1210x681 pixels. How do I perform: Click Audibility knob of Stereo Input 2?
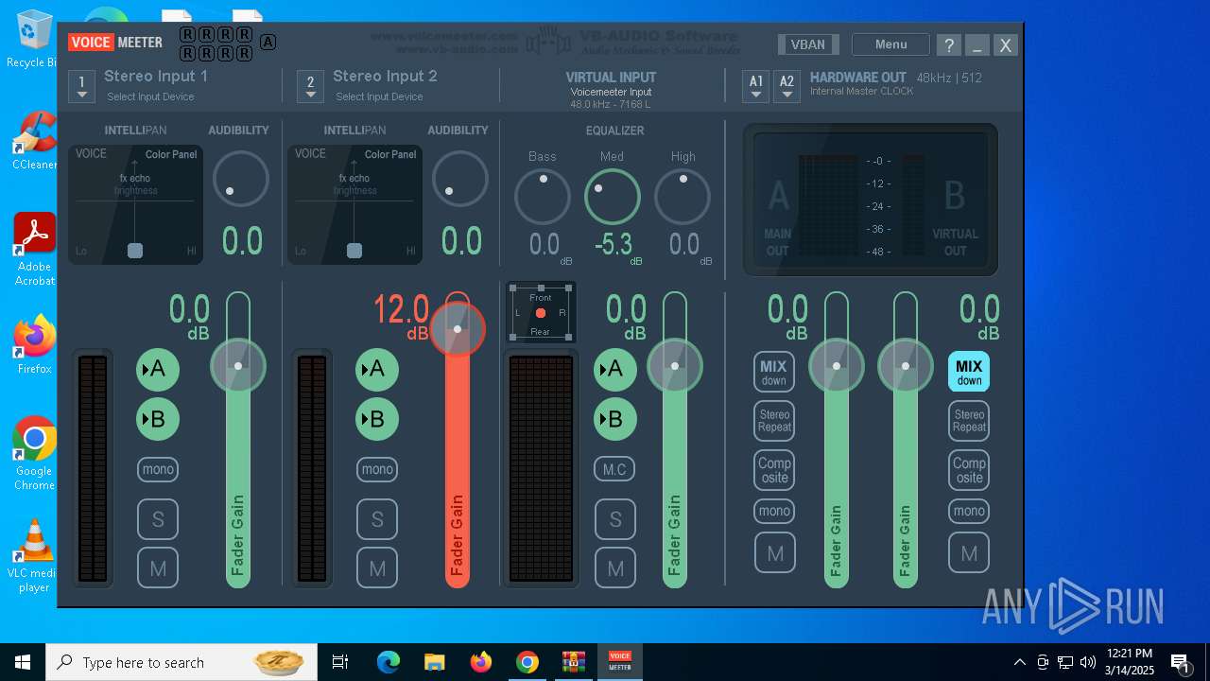[460, 179]
